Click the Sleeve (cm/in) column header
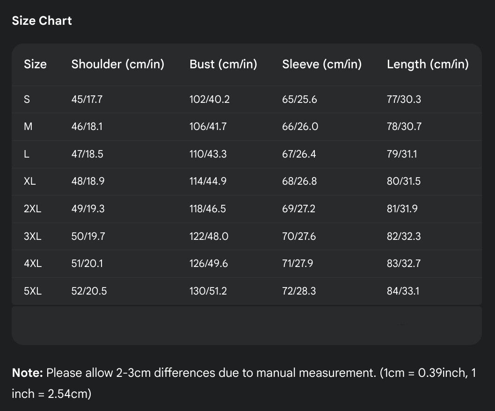Viewport: 495px width, 411px height. [321, 64]
